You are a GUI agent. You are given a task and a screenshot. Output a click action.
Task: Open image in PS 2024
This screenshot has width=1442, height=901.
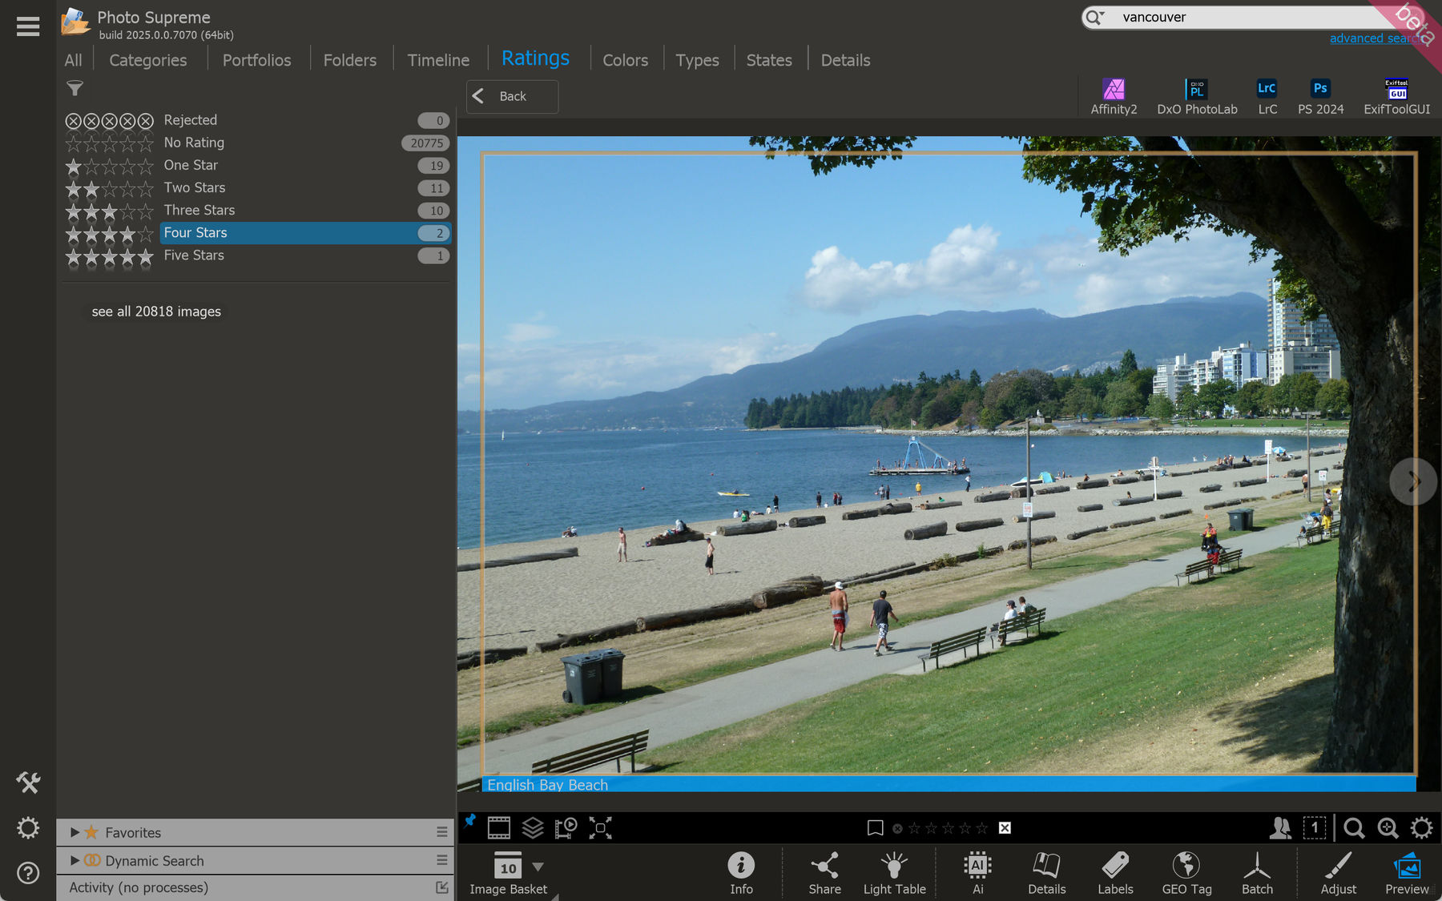[x=1320, y=96]
